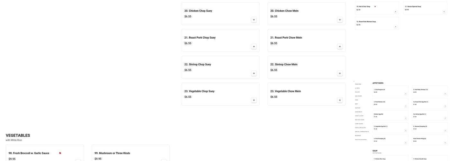Add 4b. Shrimp Egg Roll to order

(x=445, y=118)
